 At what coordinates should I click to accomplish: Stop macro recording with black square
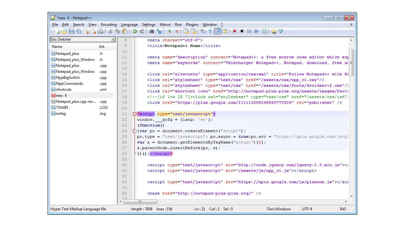point(242,31)
